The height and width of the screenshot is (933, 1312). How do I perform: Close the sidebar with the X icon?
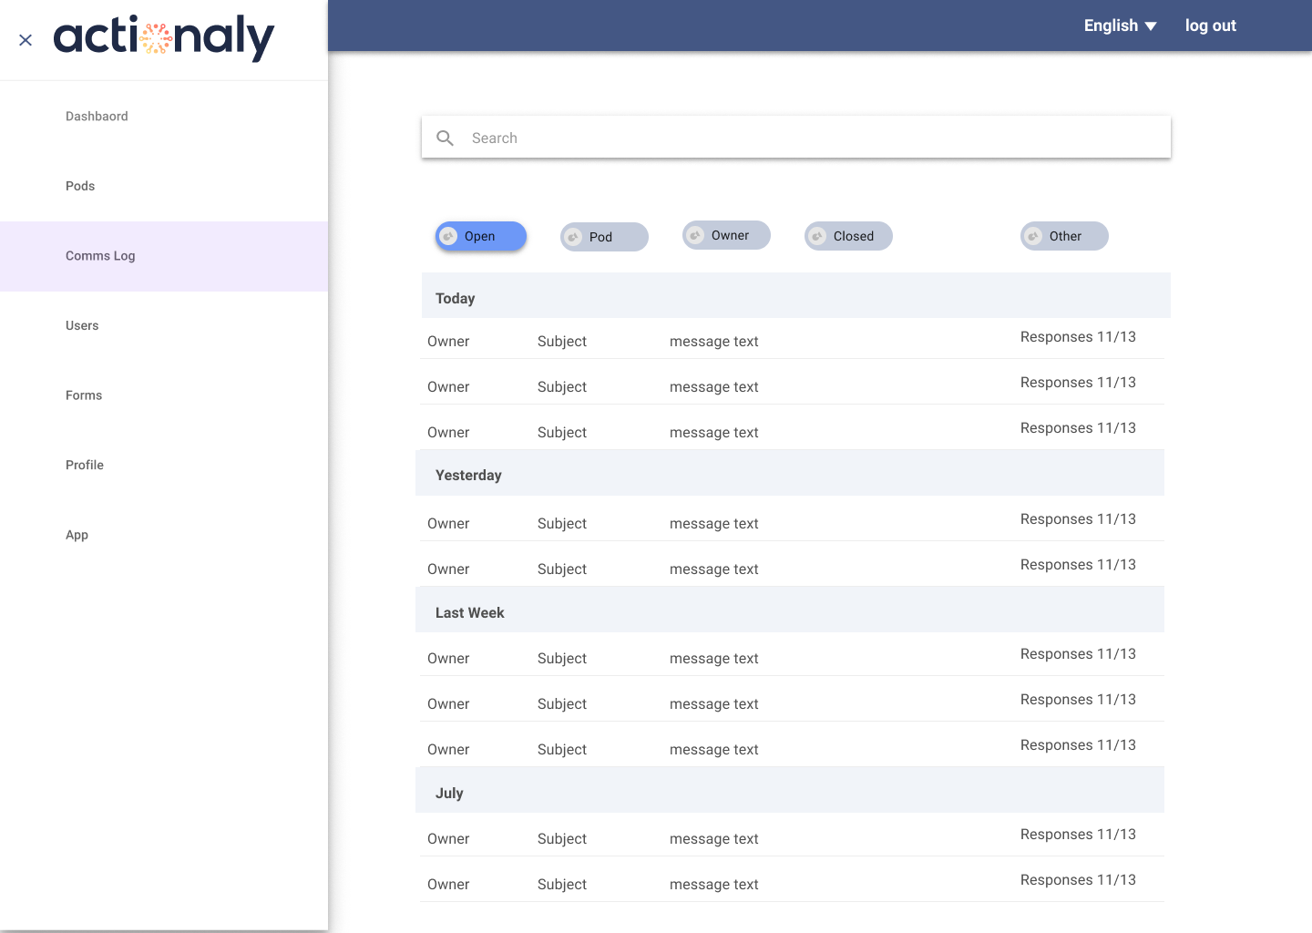tap(26, 40)
